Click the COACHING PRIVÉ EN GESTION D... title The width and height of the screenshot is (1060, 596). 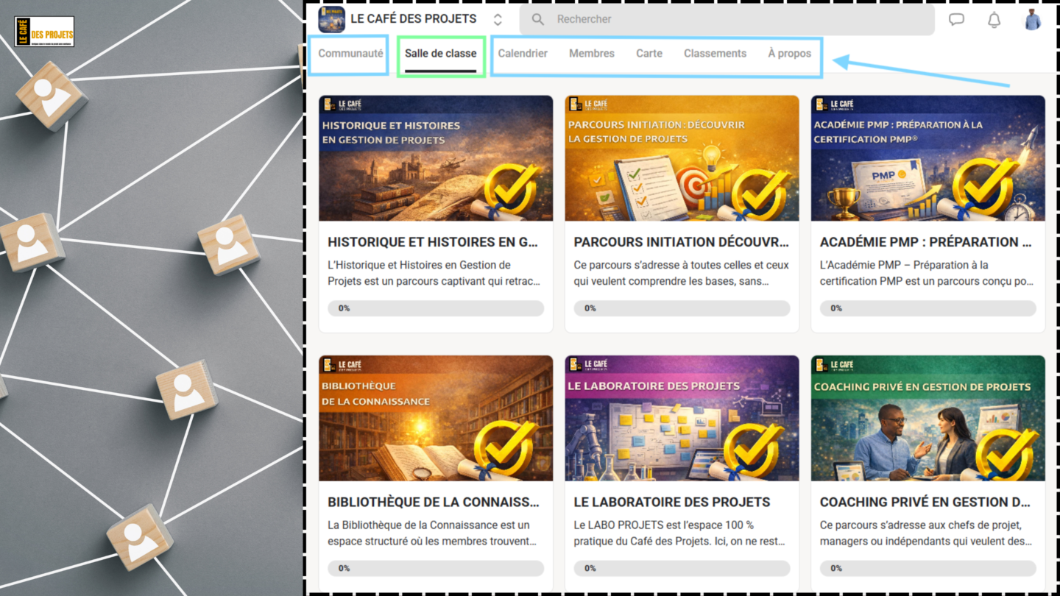point(925,503)
